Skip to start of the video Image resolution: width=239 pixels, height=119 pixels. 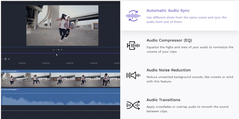(53, 50)
